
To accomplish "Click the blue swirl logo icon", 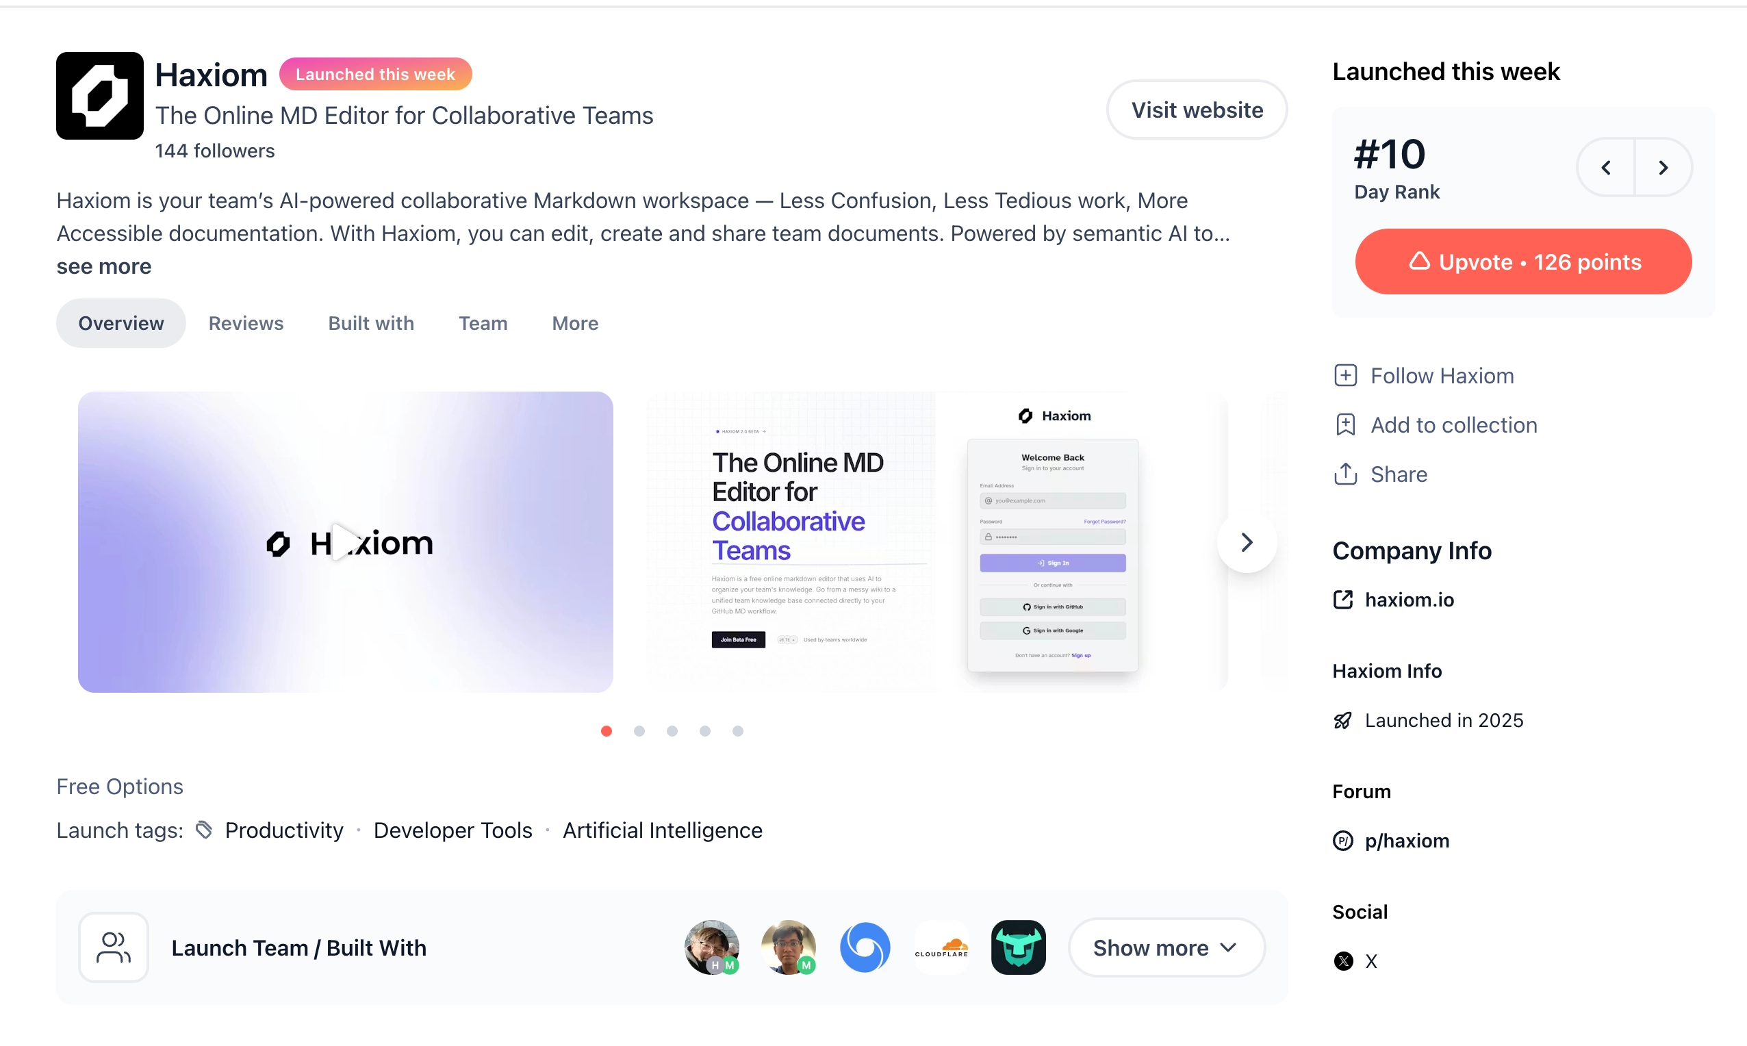I will (x=865, y=948).
